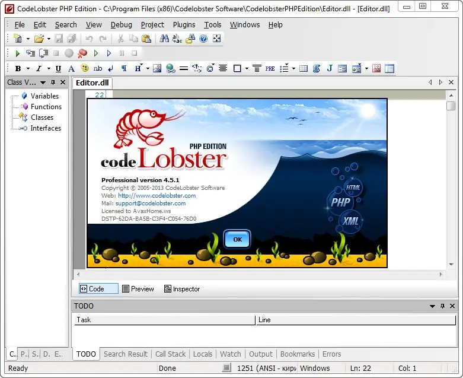Insert an HTML comment icon
Image resolution: width=463 pixels, height=378 pixels.
[x=197, y=68]
